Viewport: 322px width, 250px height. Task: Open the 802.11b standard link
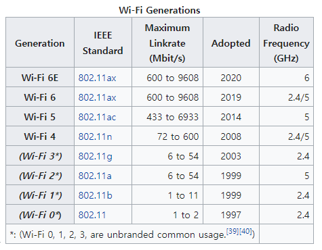(95, 195)
